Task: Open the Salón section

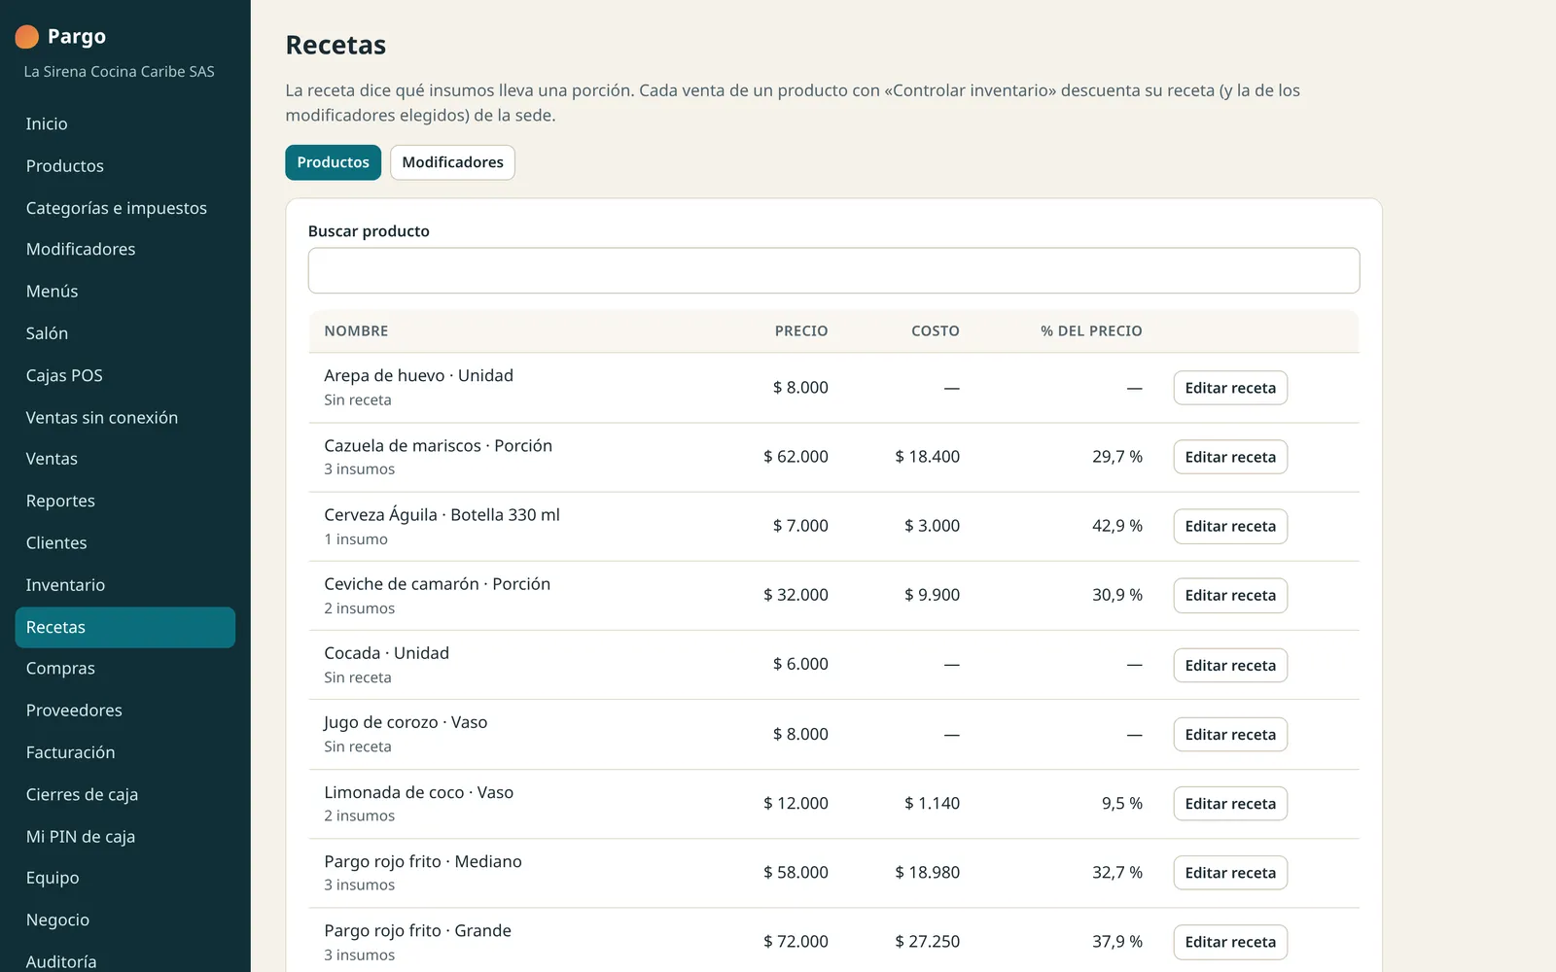Action: click(x=124, y=333)
